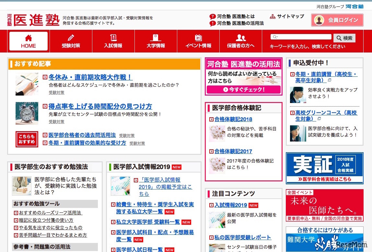Open 受験対策 navigation menu
This screenshot has width=372, height=252.
pyautogui.click(x=71, y=41)
